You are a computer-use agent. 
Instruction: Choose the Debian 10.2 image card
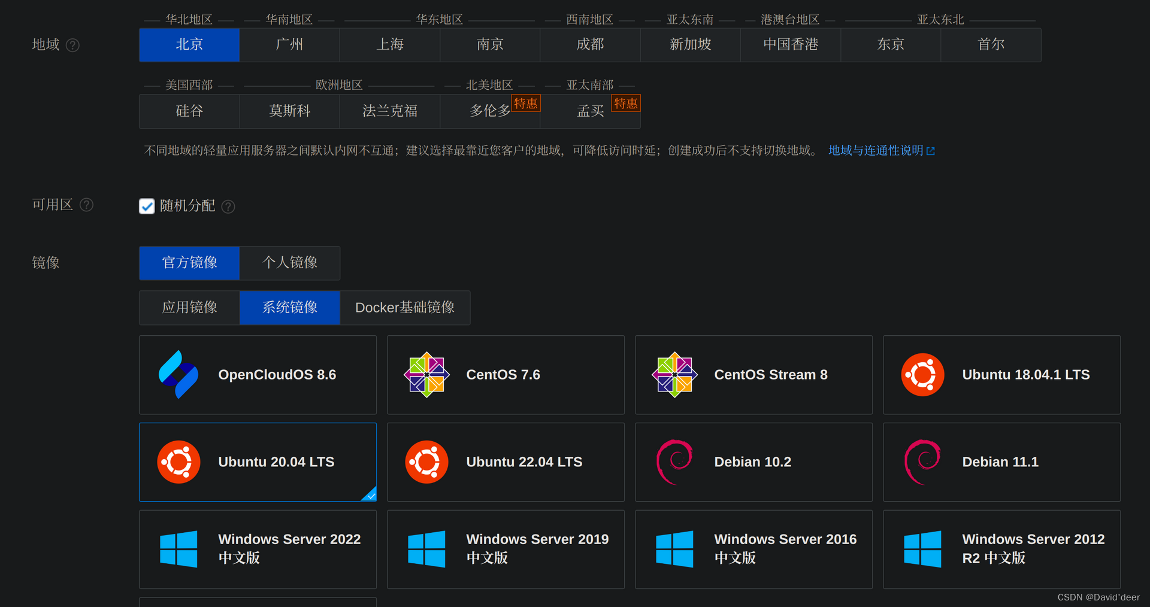point(754,462)
